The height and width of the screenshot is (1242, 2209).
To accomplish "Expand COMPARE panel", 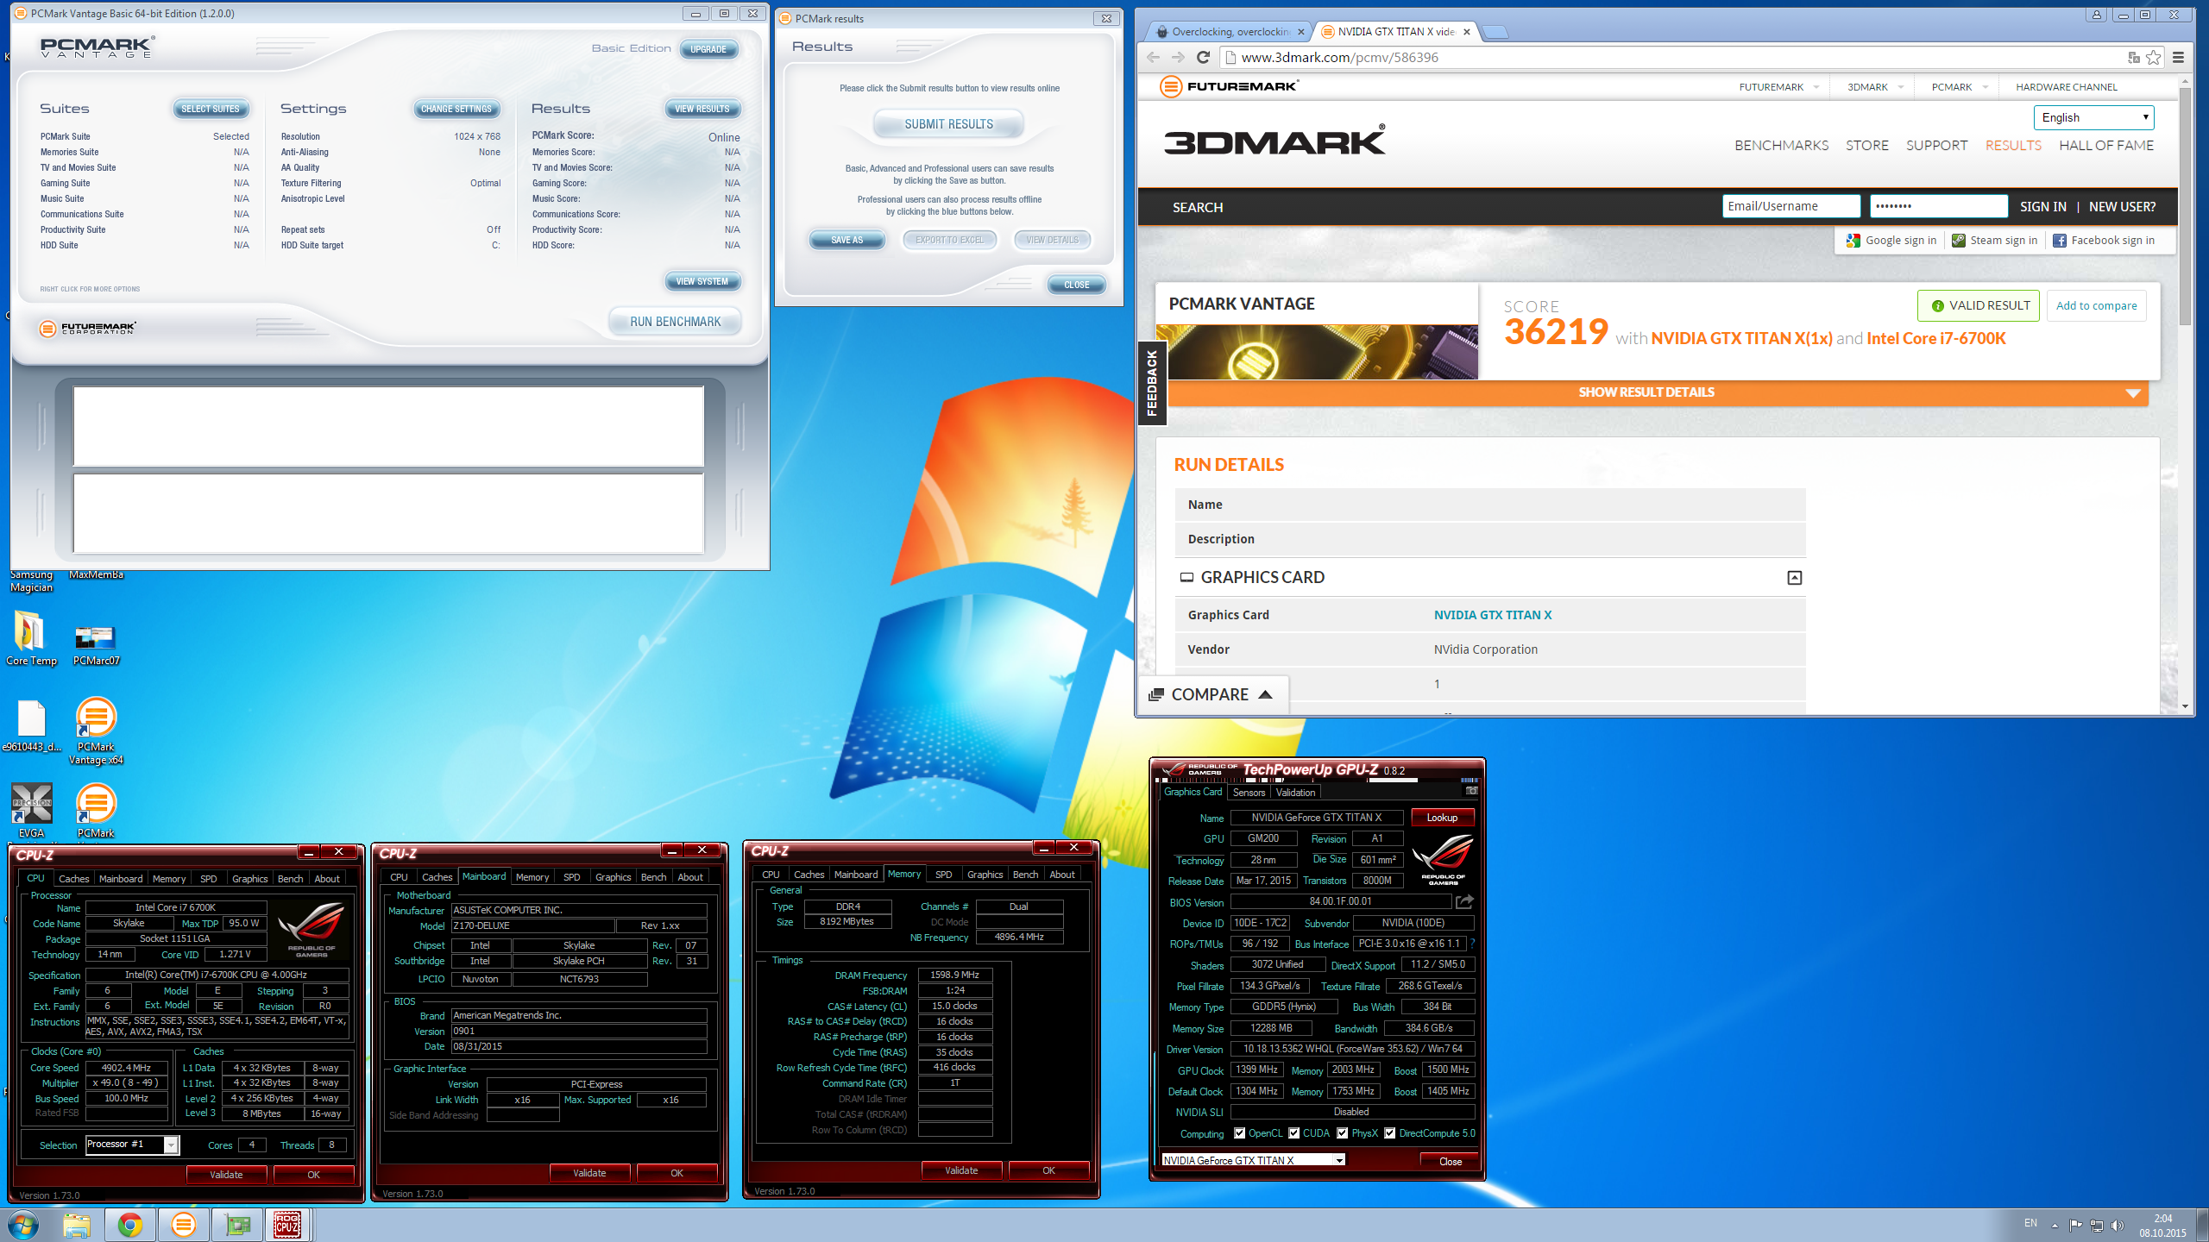I will point(1211,694).
